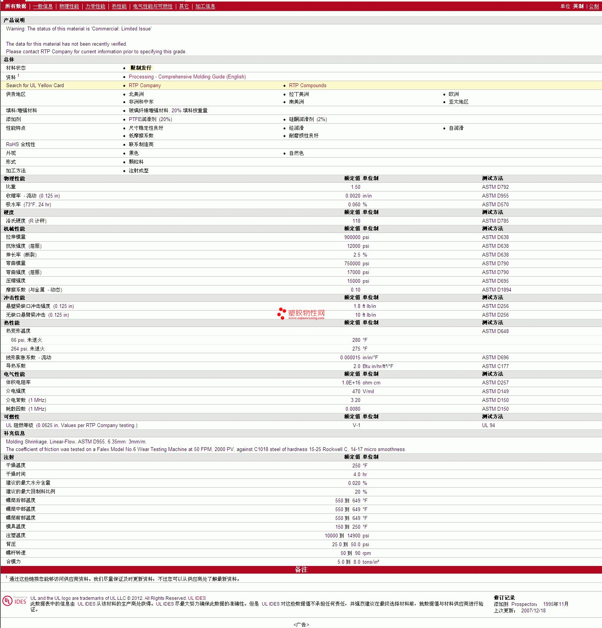Select the PTFE润滑剂 (20%) additive entry
Image resolution: width=602 pixels, height=628 pixels.
[x=150, y=119]
